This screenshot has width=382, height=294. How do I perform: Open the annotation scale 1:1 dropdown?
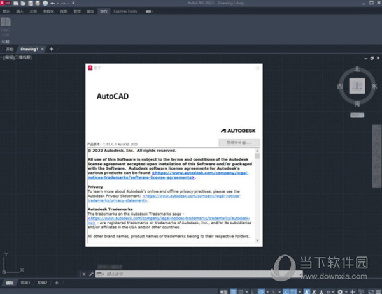[330, 291]
